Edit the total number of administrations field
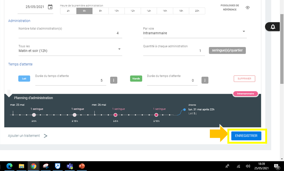 point(70,33)
